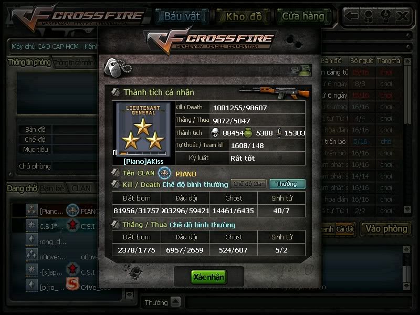Open the Báu vật tab

(182, 16)
